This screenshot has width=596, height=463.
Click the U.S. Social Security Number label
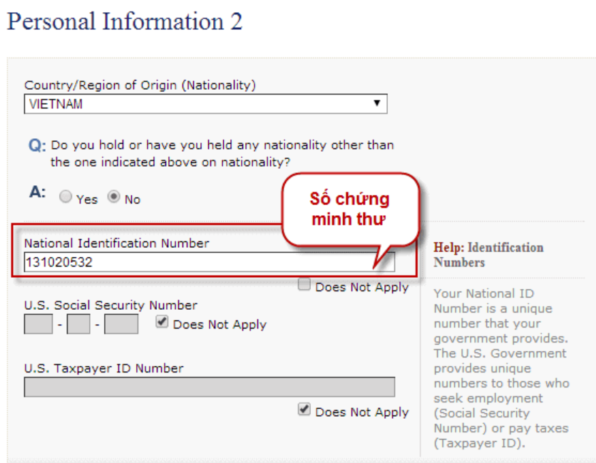click(111, 306)
